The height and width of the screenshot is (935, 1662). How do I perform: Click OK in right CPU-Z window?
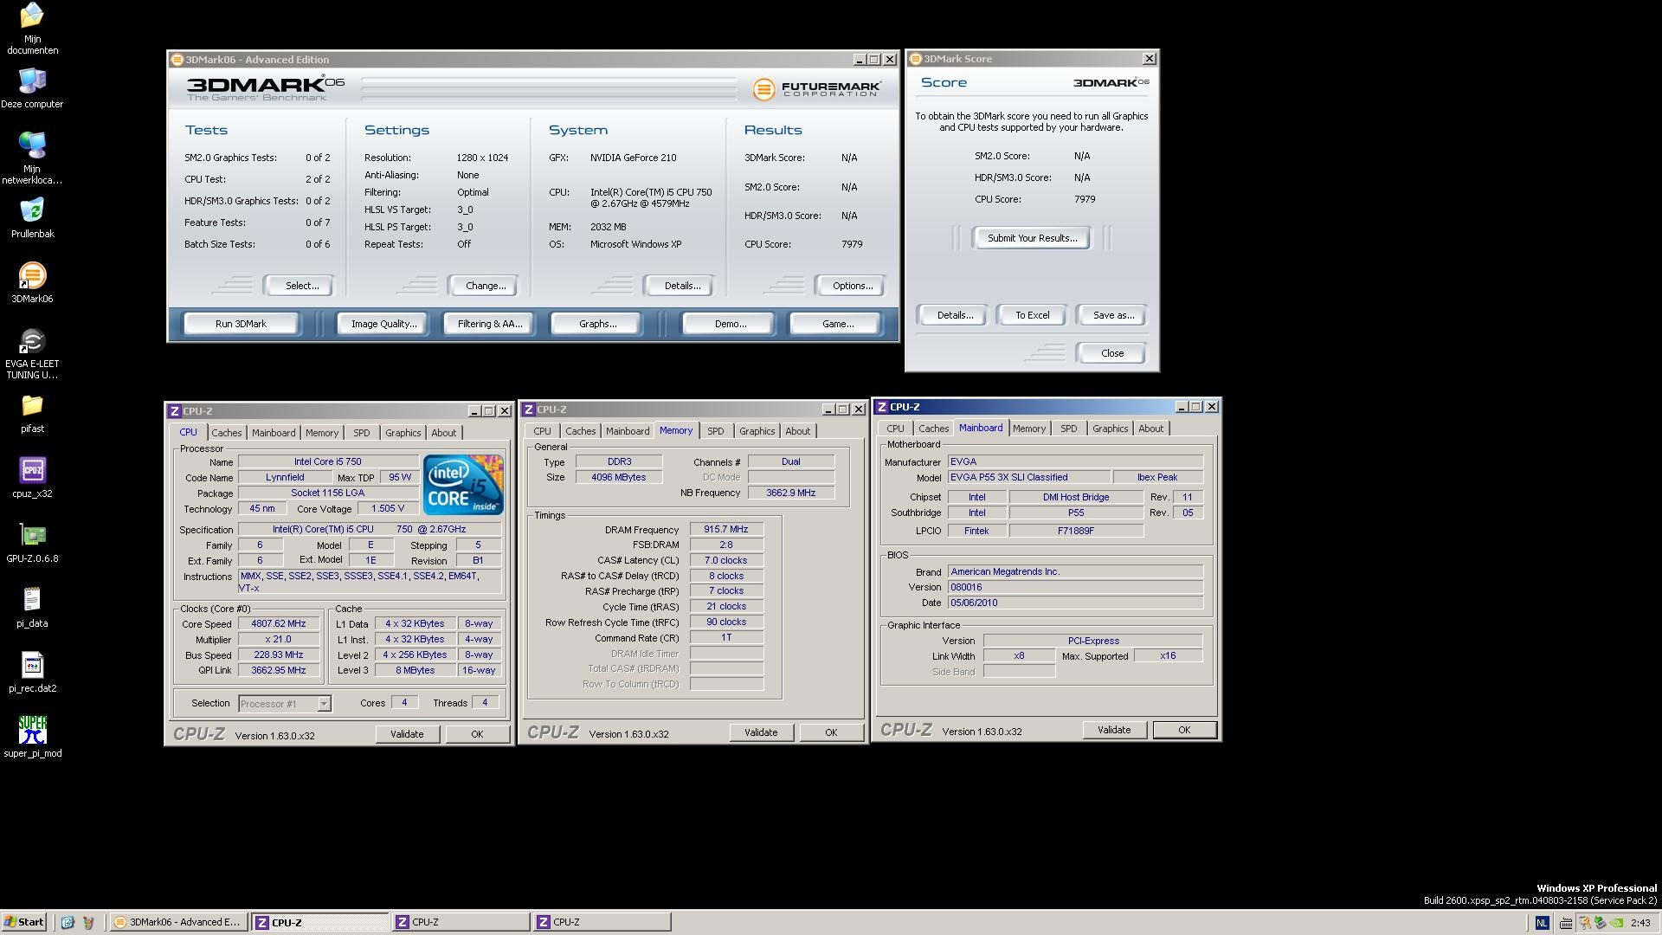click(1184, 730)
